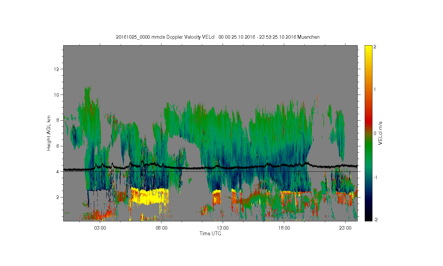Pick the 13:00 time tick label
The image size is (443, 266).
point(223,228)
